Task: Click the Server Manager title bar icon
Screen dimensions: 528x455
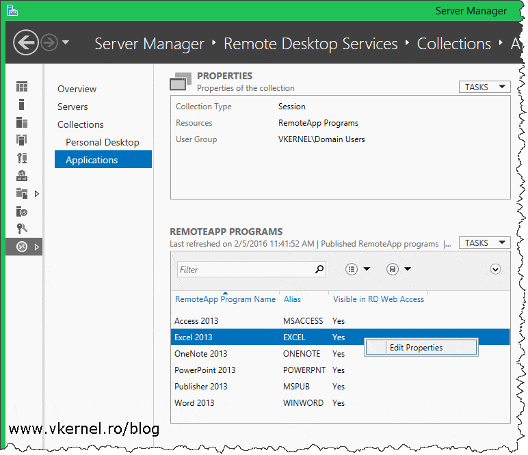Action: pos(12,10)
